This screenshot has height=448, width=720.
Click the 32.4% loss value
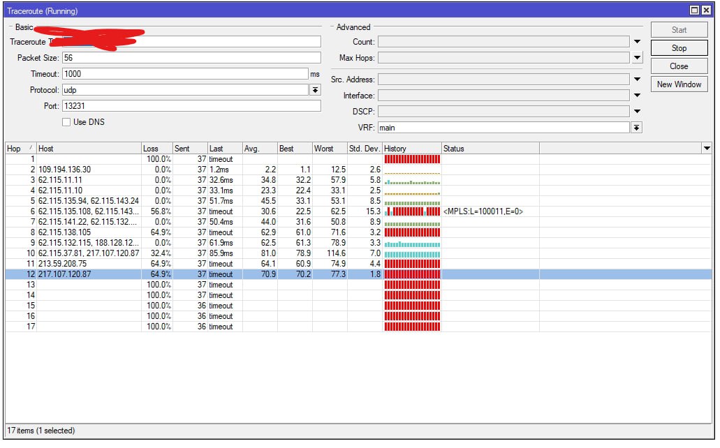[161, 253]
